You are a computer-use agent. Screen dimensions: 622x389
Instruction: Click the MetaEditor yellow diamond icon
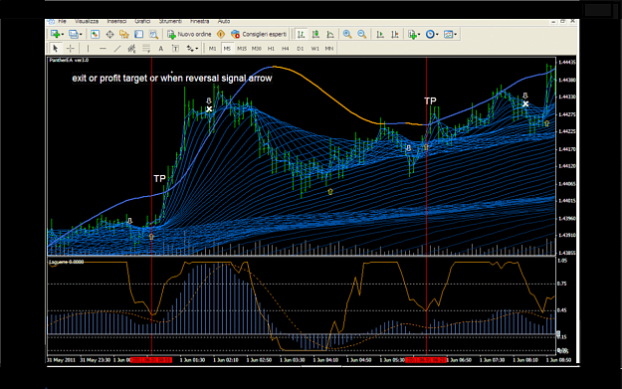coord(221,34)
